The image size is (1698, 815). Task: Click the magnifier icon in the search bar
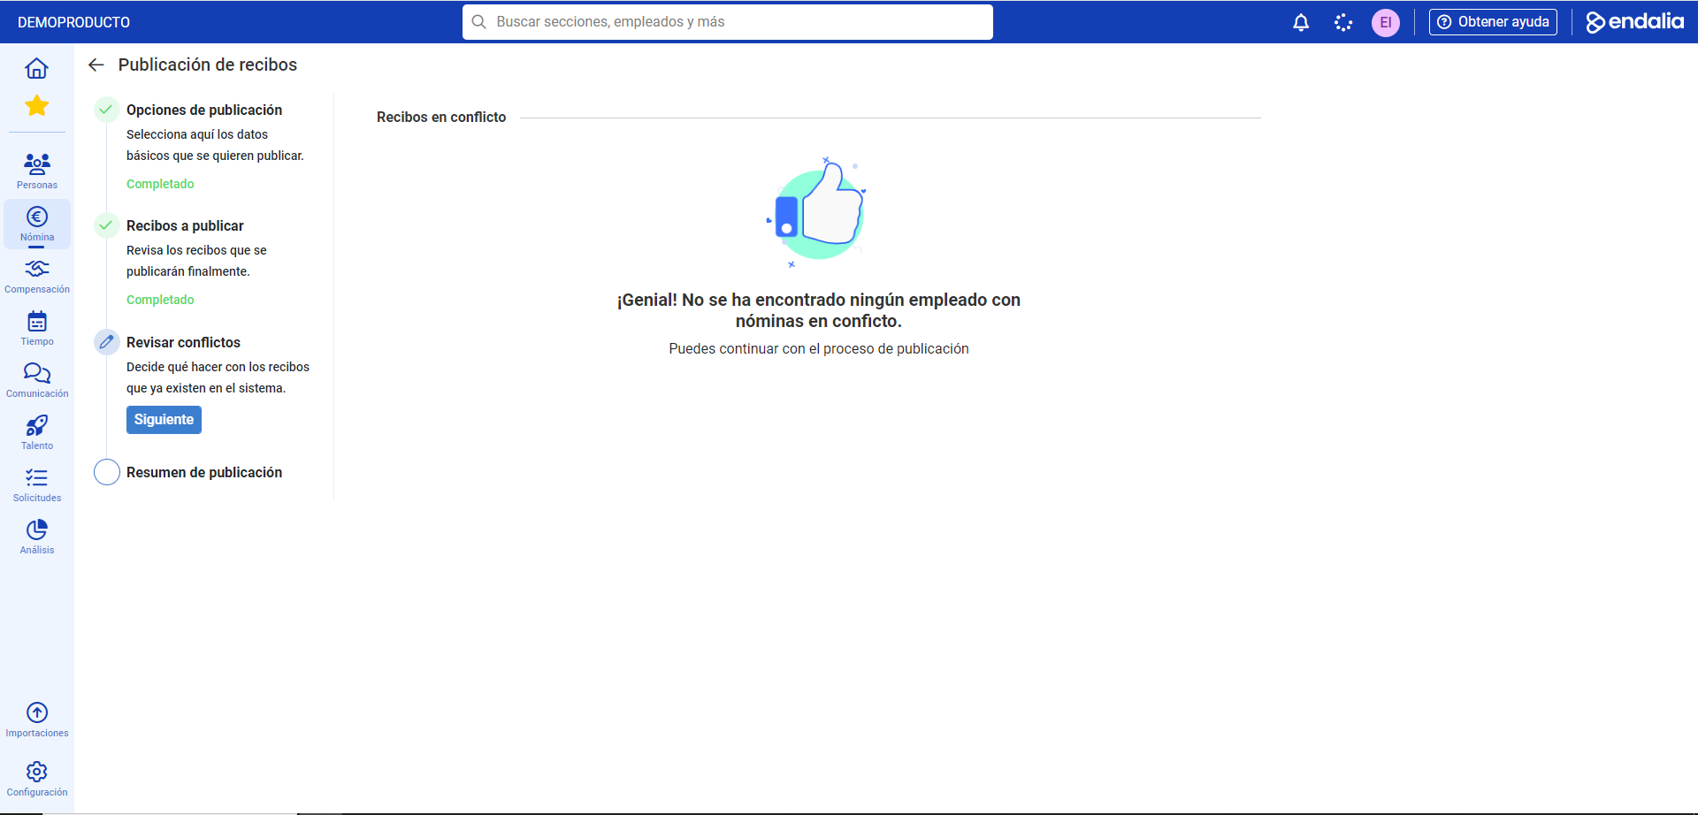coord(478,22)
